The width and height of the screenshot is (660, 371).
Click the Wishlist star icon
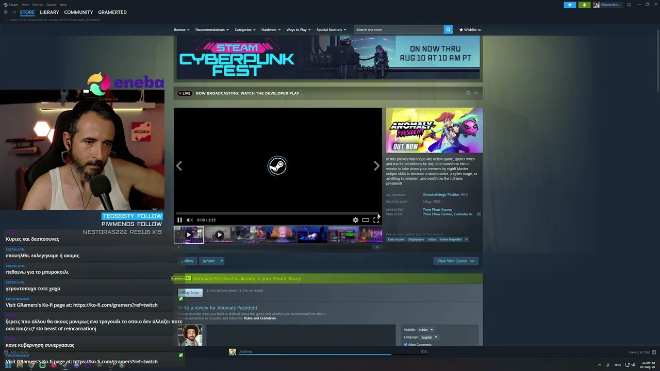[461, 30]
